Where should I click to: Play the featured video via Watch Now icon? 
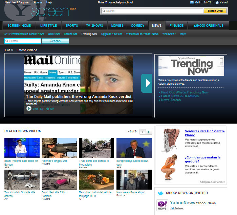pyautogui.click(x=29, y=108)
